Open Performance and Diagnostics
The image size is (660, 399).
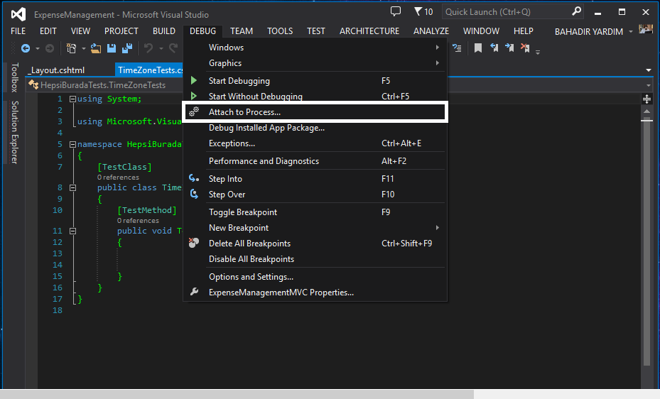pyautogui.click(x=315, y=161)
